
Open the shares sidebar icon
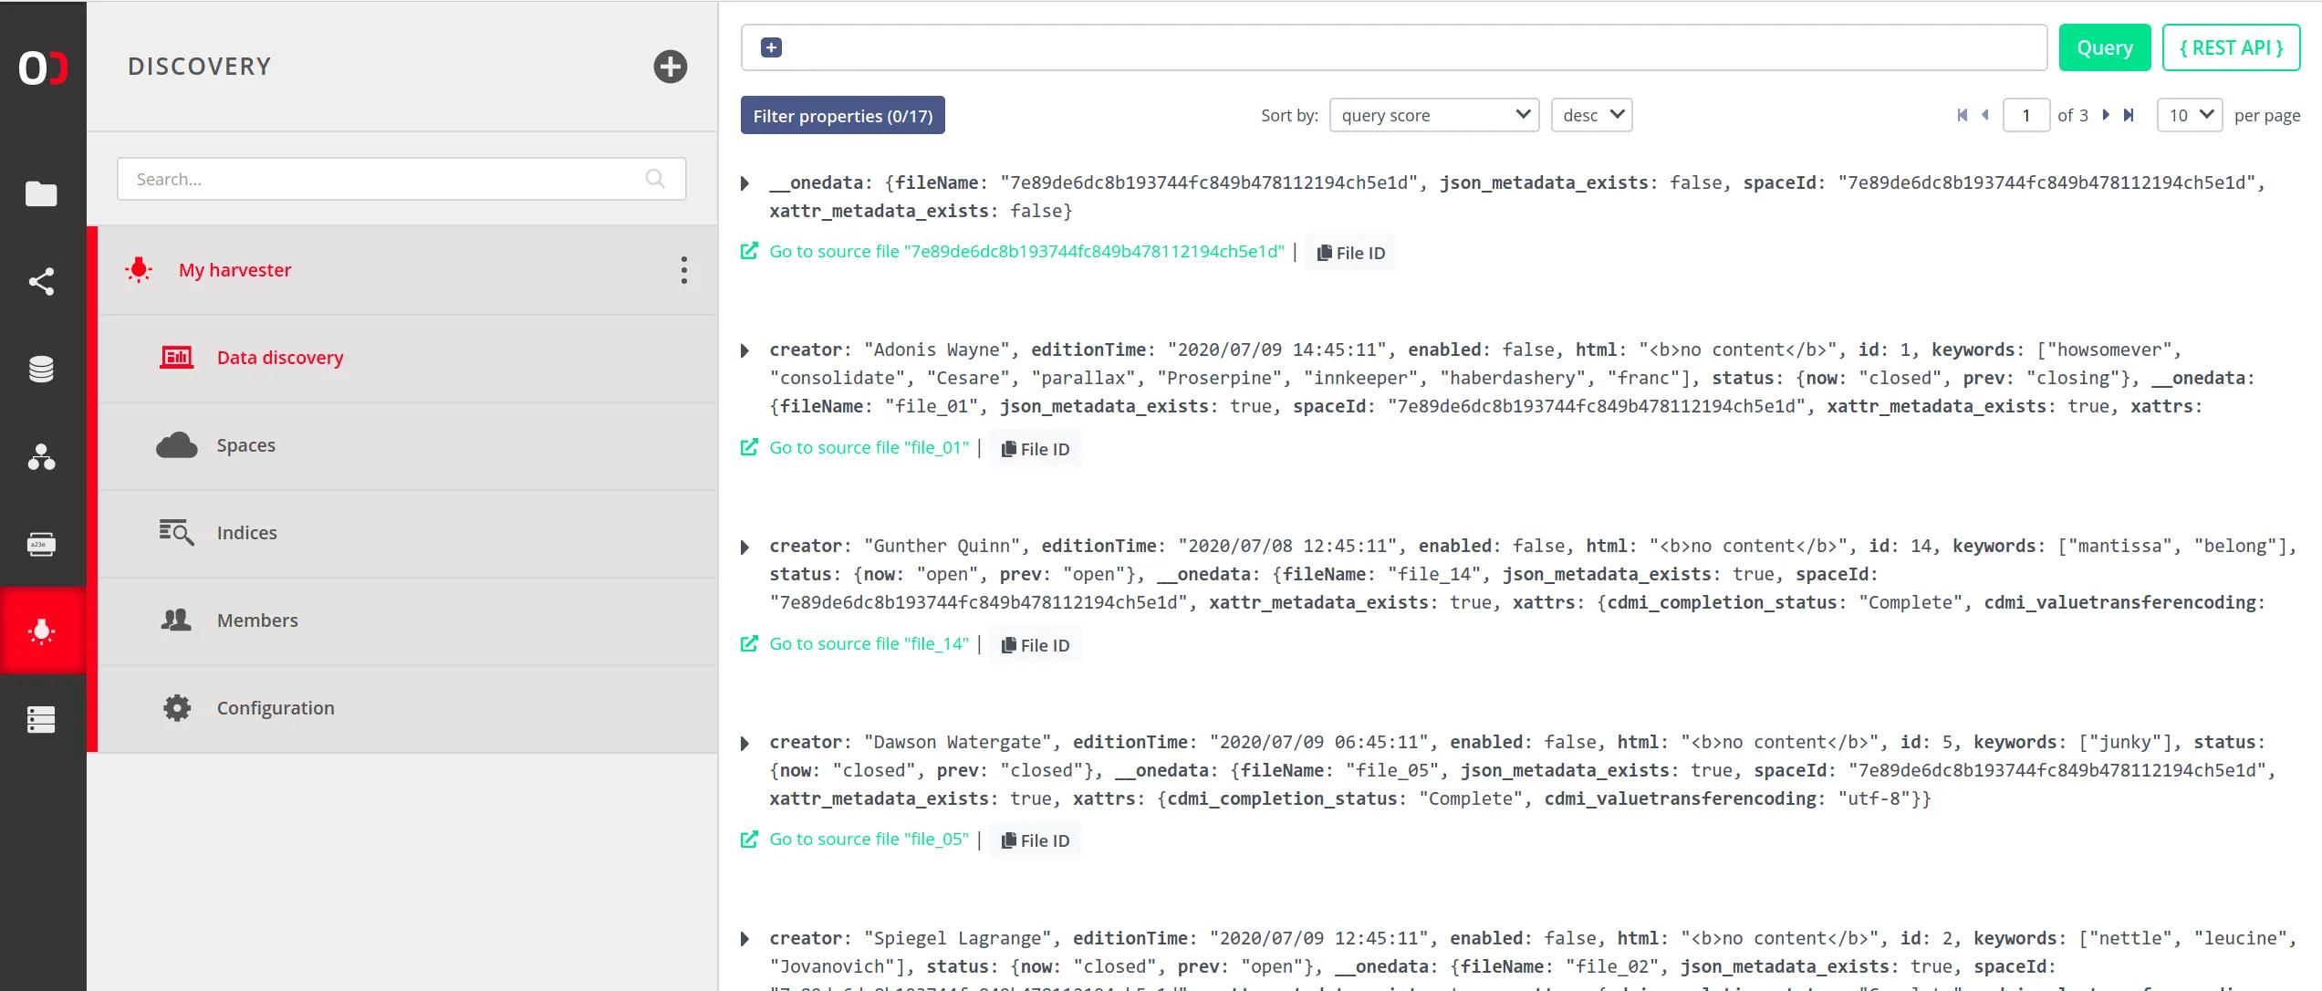pos(41,281)
